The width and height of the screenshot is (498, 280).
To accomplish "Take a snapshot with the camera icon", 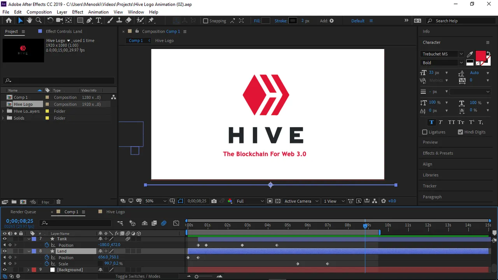I will [214, 201].
